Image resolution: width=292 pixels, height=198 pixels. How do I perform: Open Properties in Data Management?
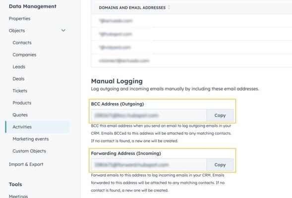point(19,19)
